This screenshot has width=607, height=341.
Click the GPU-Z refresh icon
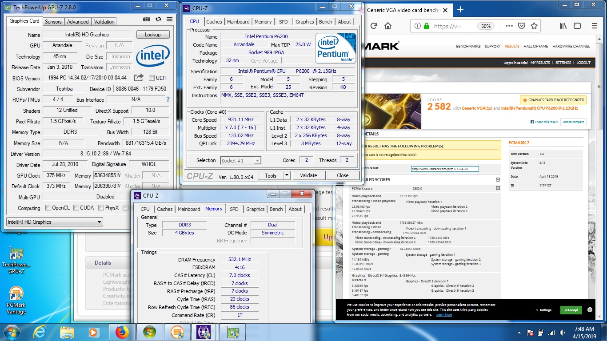[x=158, y=20]
